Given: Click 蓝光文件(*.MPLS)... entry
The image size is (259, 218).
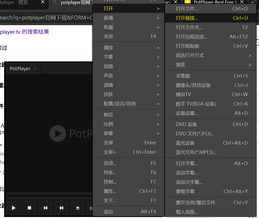Looking at the screenshot, I should 211,152.
